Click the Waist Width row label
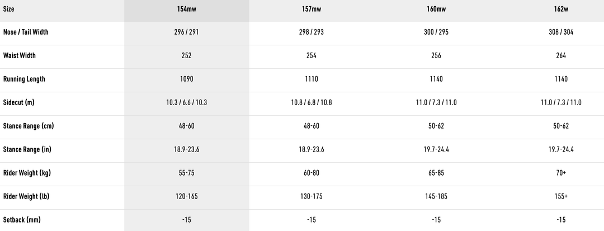 (x=20, y=56)
